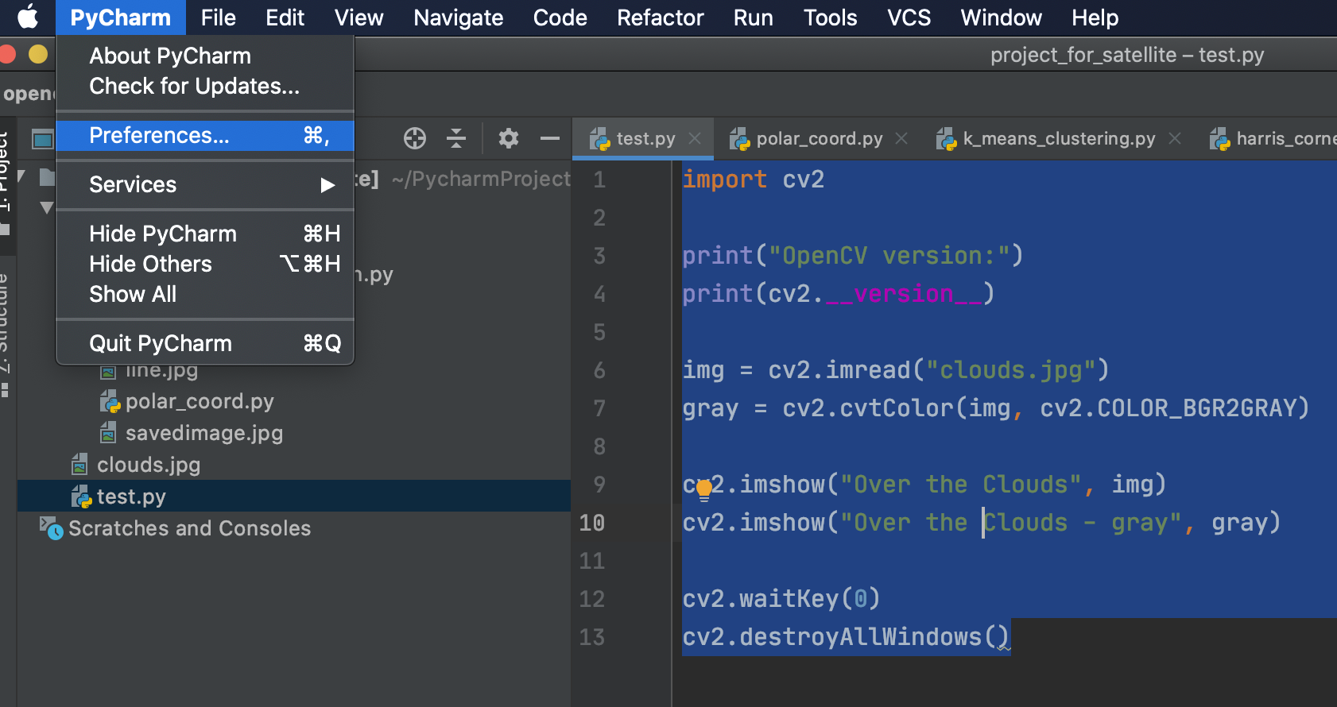Select Check for Updates...
The image size is (1337, 707).
coord(205,86)
